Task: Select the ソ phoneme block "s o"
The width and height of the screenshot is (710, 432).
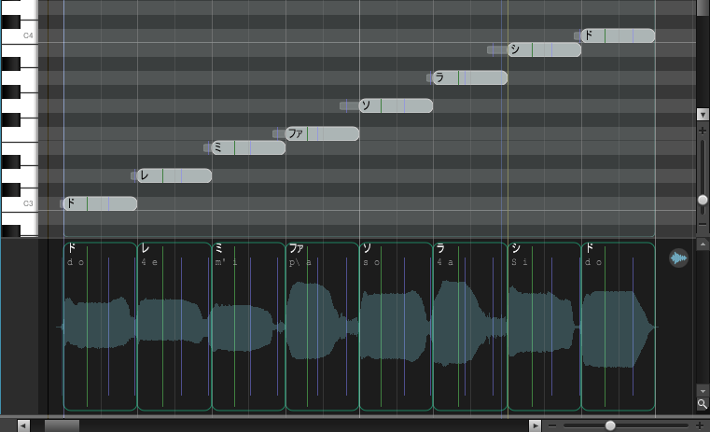Action: (x=396, y=327)
